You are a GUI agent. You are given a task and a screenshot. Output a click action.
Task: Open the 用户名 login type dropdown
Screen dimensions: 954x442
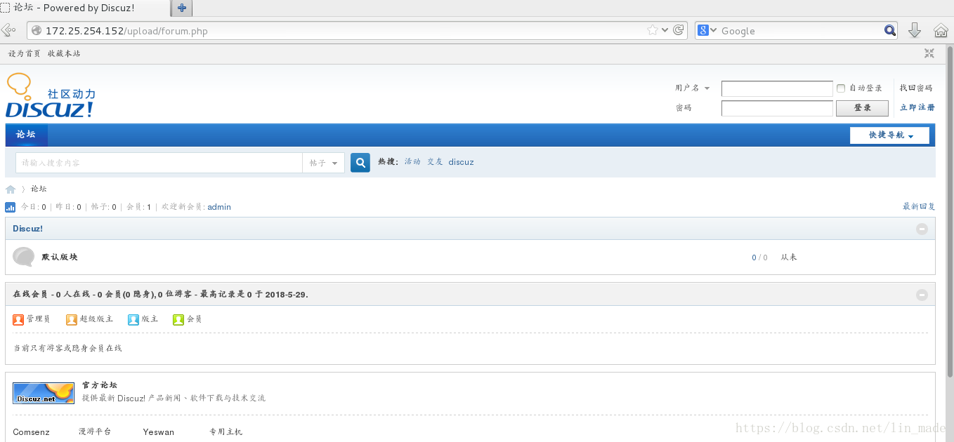(693, 88)
